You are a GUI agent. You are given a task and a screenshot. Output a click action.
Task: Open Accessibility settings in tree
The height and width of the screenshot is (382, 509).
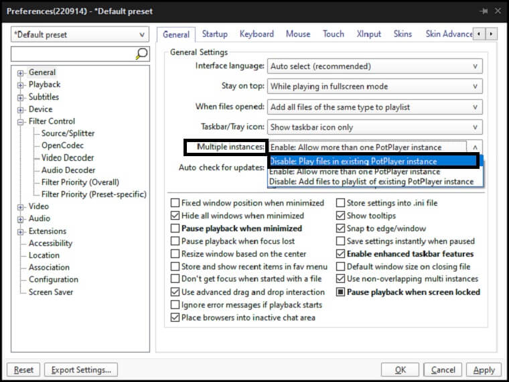[x=50, y=243]
